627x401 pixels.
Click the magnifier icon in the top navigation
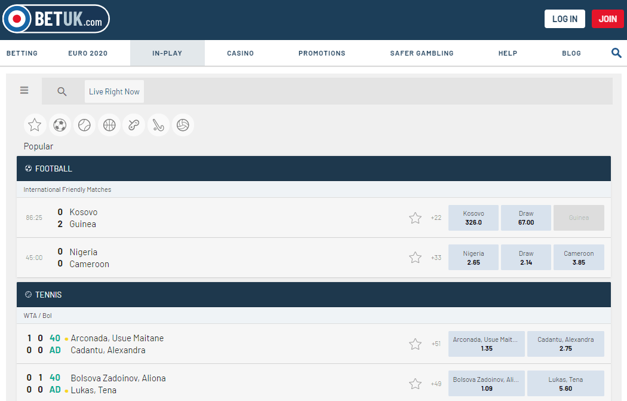[616, 53]
